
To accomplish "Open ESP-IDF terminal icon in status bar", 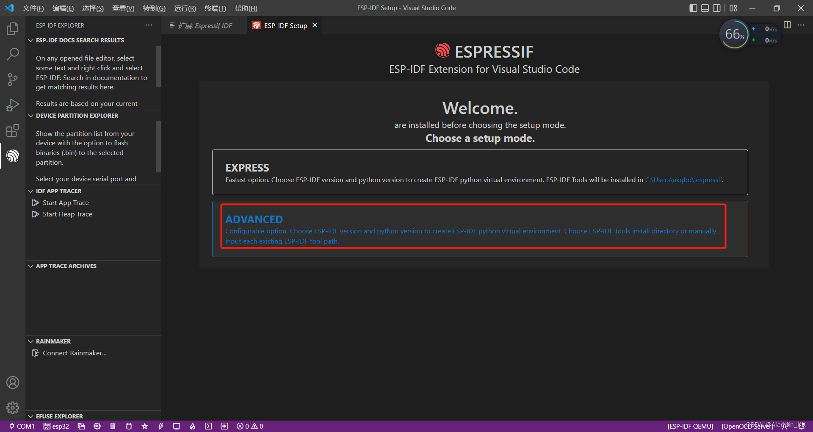I will coord(208,426).
